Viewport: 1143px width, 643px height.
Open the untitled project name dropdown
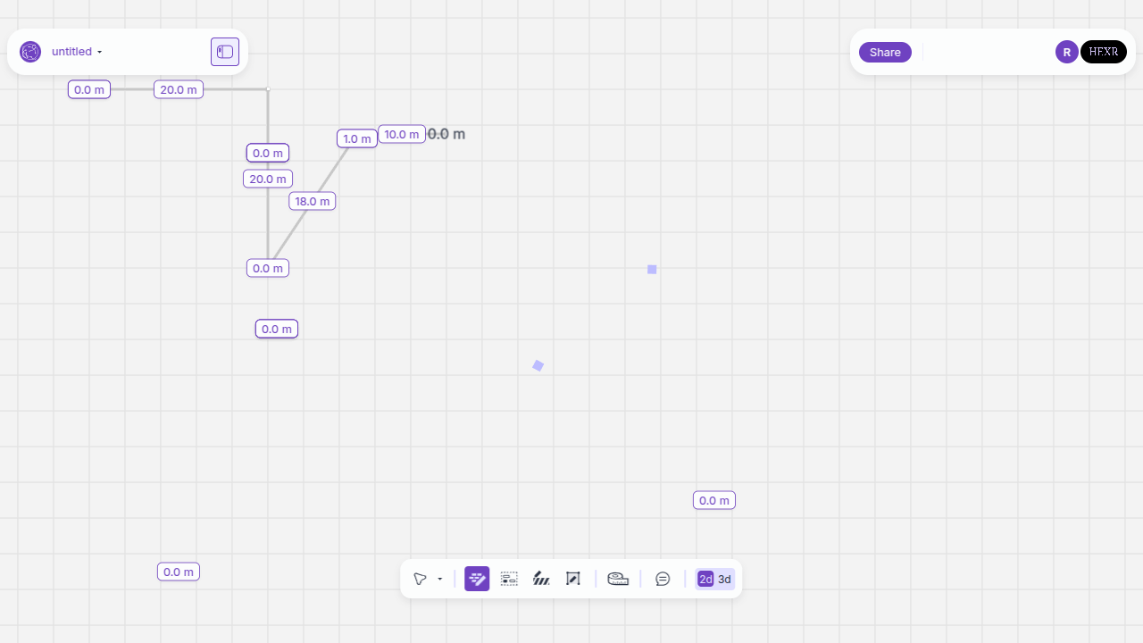77,52
